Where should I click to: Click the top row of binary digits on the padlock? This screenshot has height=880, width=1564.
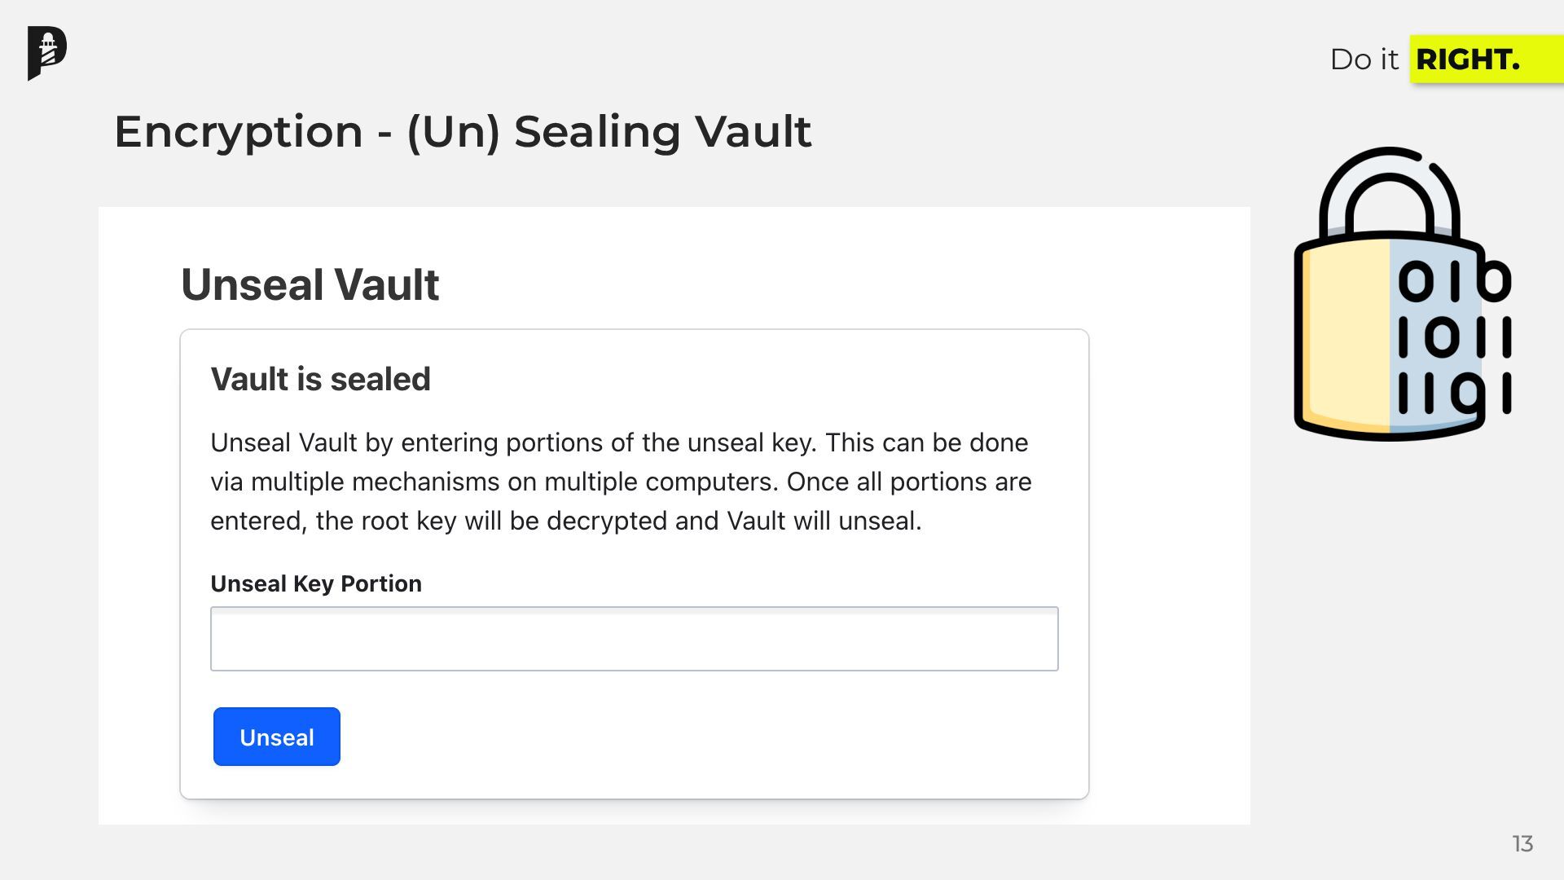(1455, 281)
